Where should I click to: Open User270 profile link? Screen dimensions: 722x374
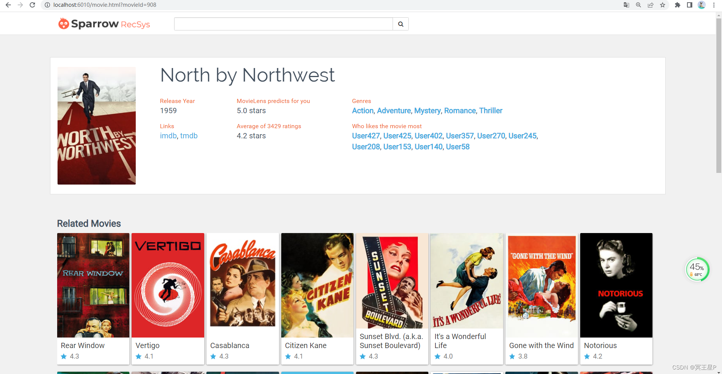(x=491, y=136)
